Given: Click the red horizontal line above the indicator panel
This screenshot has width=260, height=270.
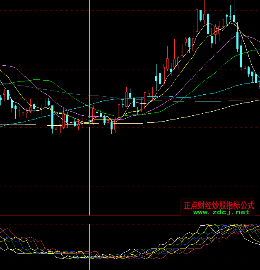Looking at the screenshot, I should point(124,215).
